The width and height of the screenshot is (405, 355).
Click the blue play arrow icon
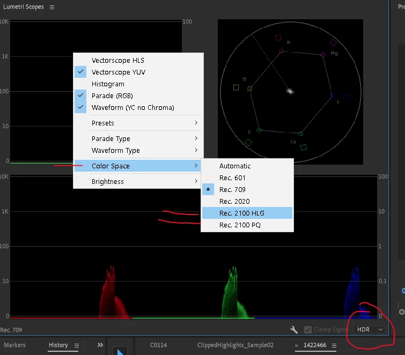tap(120, 352)
